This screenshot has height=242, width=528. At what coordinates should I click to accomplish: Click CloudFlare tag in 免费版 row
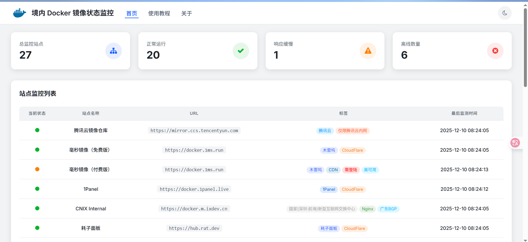click(353, 150)
